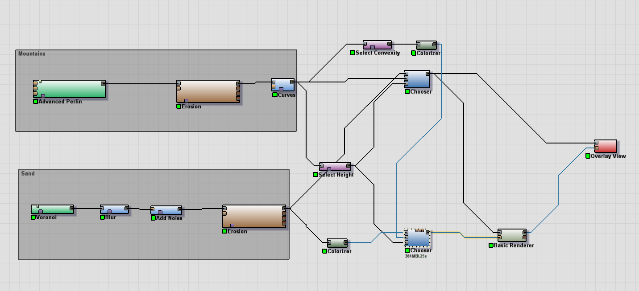This screenshot has height=291, width=639.
Task: Click the output port of Voronoi node
Action: click(x=71, y=208)
